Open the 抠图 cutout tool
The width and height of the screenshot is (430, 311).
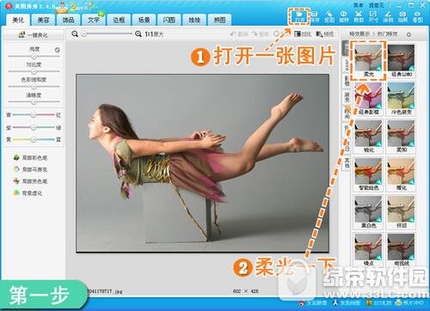click(329, 16)
